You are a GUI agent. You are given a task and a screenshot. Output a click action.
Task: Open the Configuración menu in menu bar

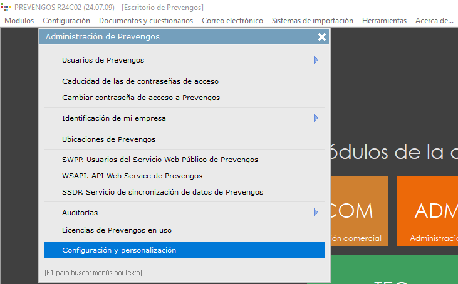pyautogui.click(x=66, y=21)
